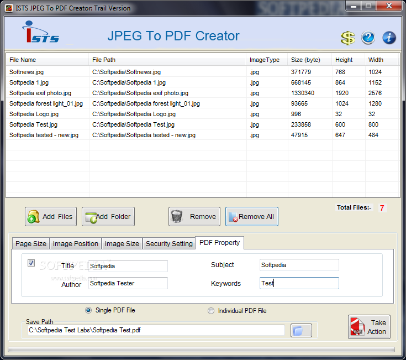Click the progress bar at window bottom
Viewport: 406px width, 360px height.
pyautogui.click(x=201, y=349)
